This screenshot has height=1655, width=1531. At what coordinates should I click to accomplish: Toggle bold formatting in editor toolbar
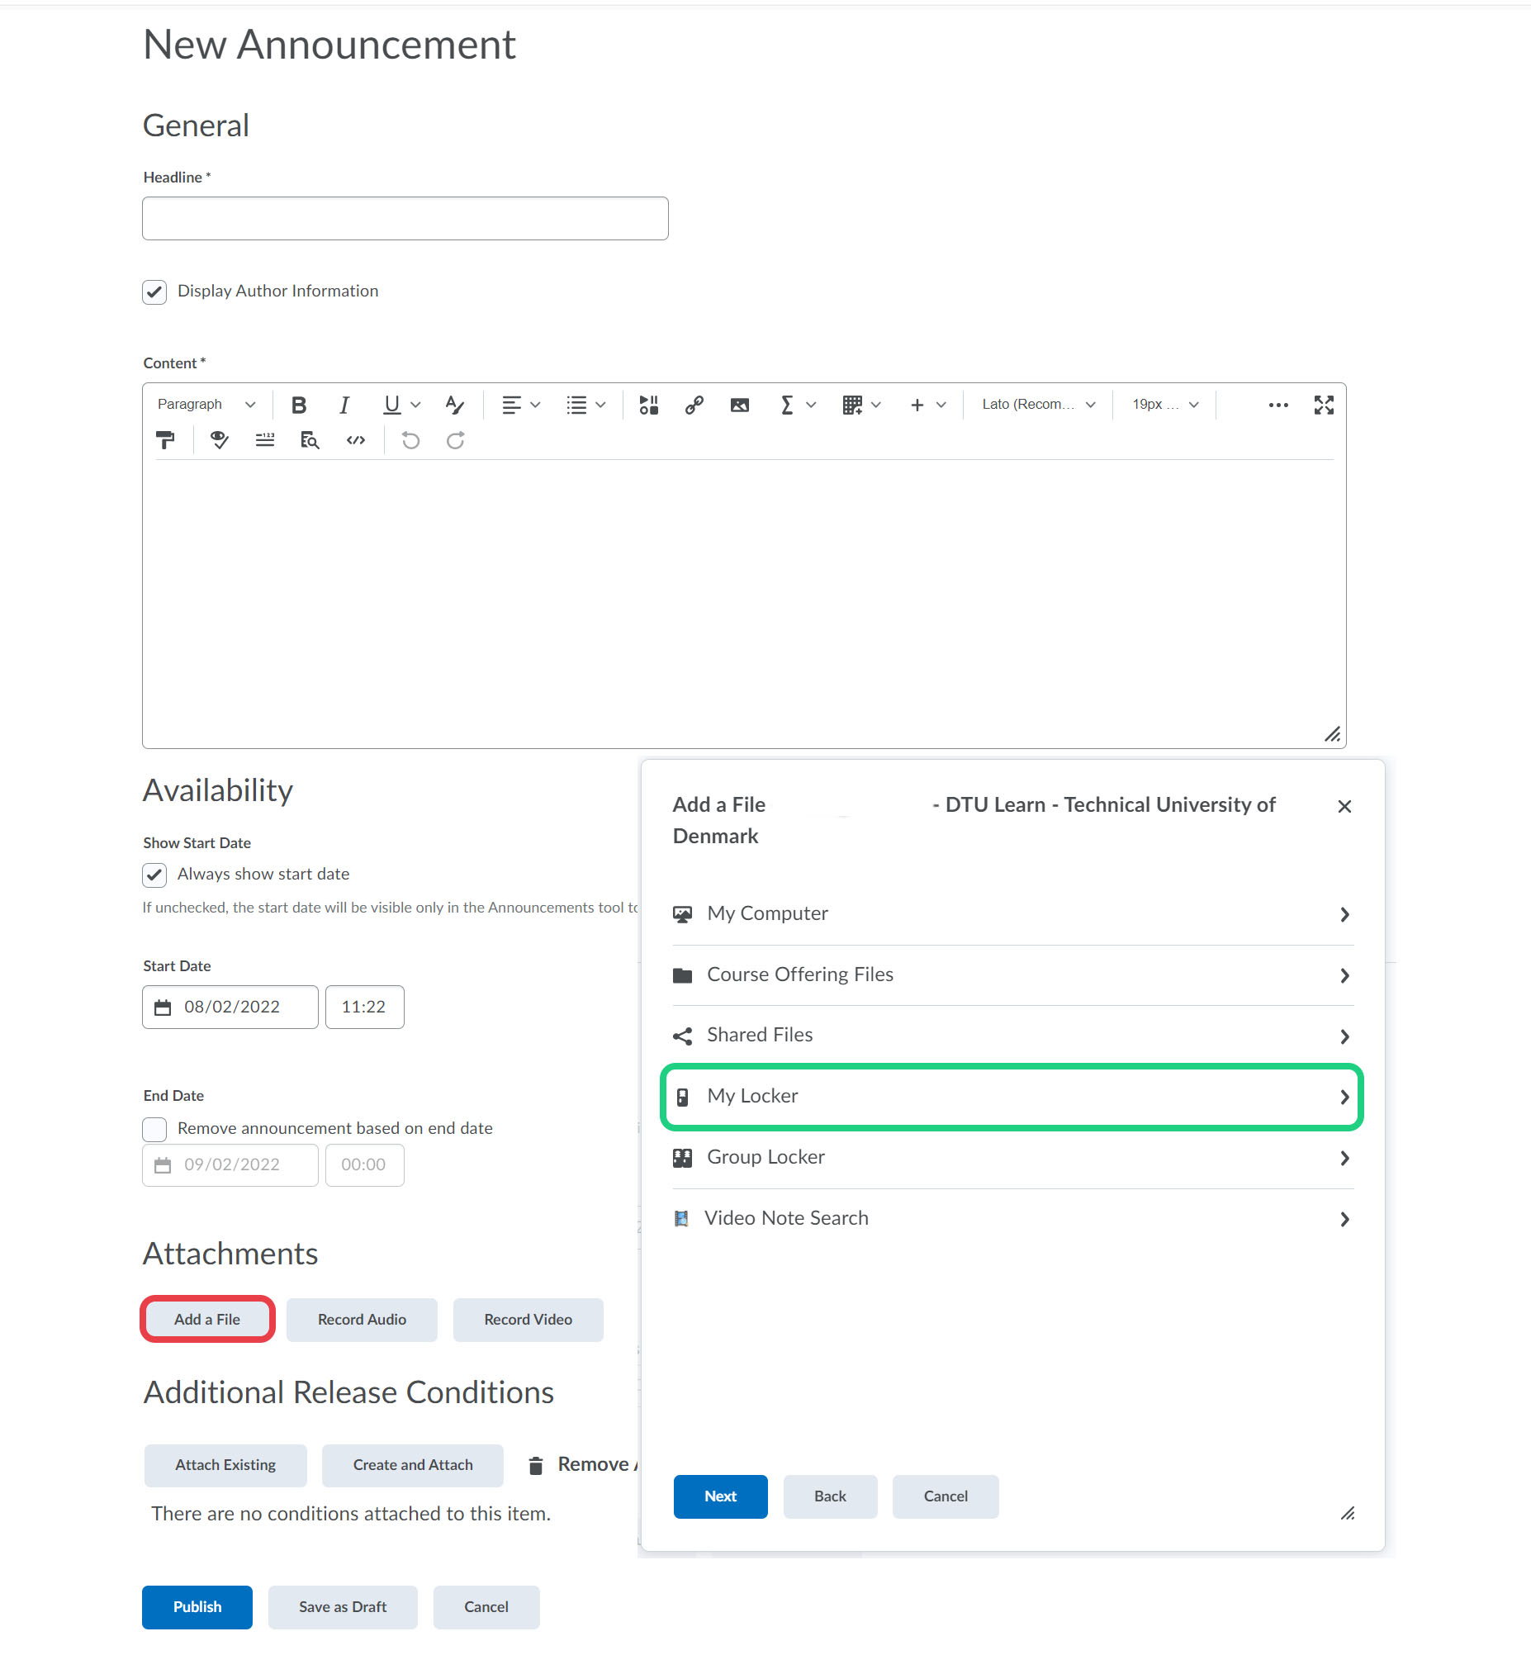[299, 405]
